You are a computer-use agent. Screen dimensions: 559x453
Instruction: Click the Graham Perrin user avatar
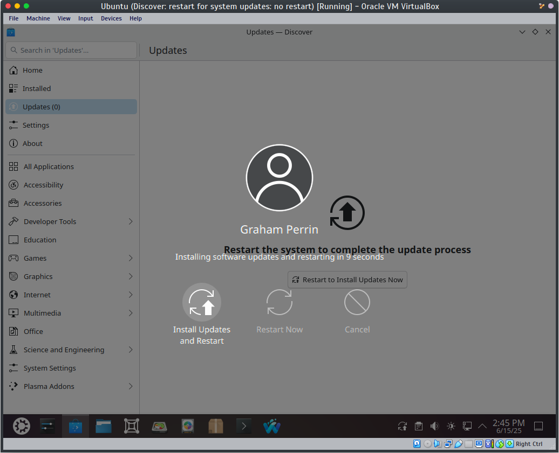(x=279, y=178)
